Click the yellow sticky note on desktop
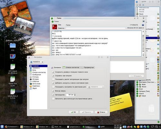The image size is (161, 129). 121,102
